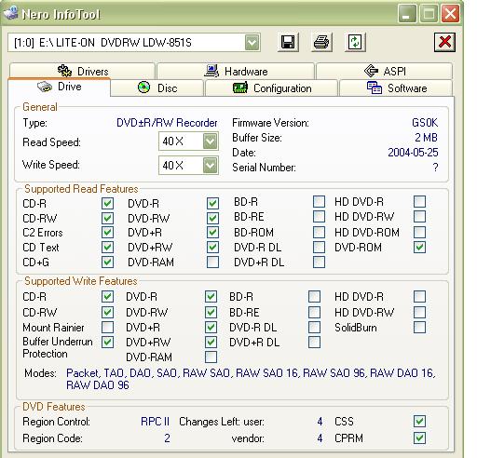Toggle CD+G read checkbox
This screenshot has height=458, width=477.
tap(107, 263)
